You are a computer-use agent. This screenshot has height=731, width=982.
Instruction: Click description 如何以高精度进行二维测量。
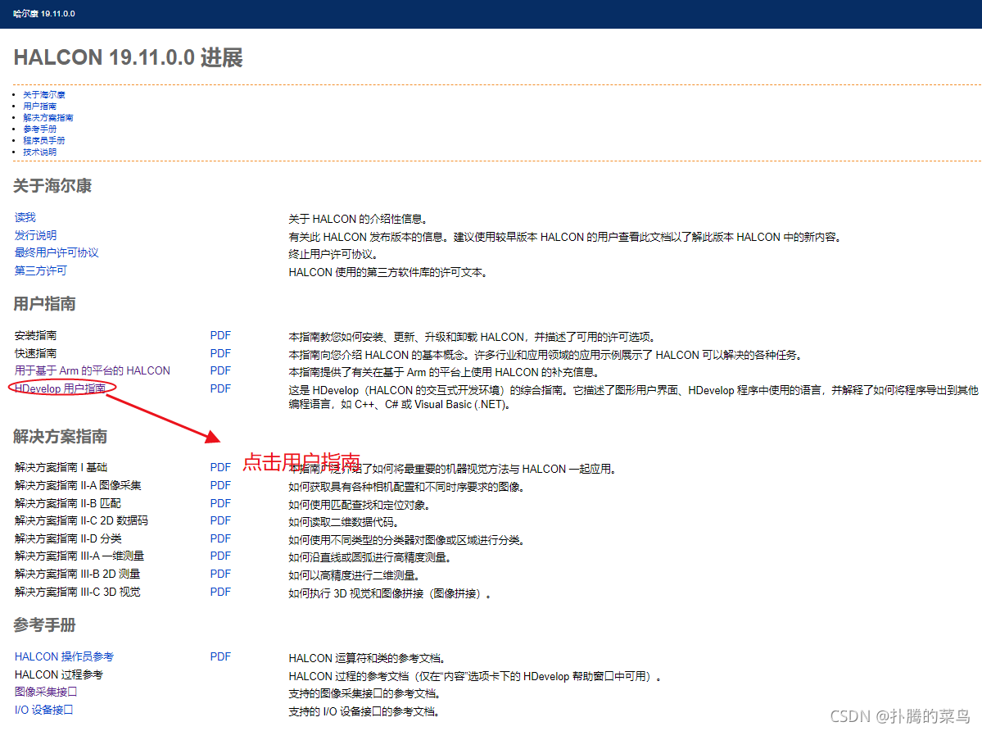[354, 575]
